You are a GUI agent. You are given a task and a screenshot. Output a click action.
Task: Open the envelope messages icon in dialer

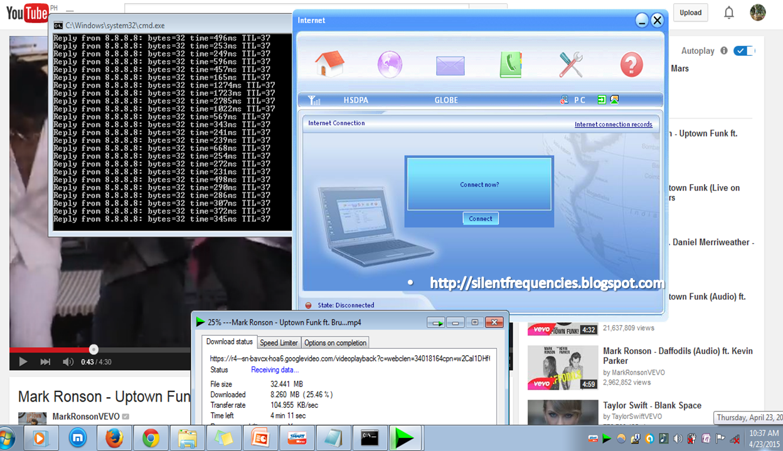450,65
